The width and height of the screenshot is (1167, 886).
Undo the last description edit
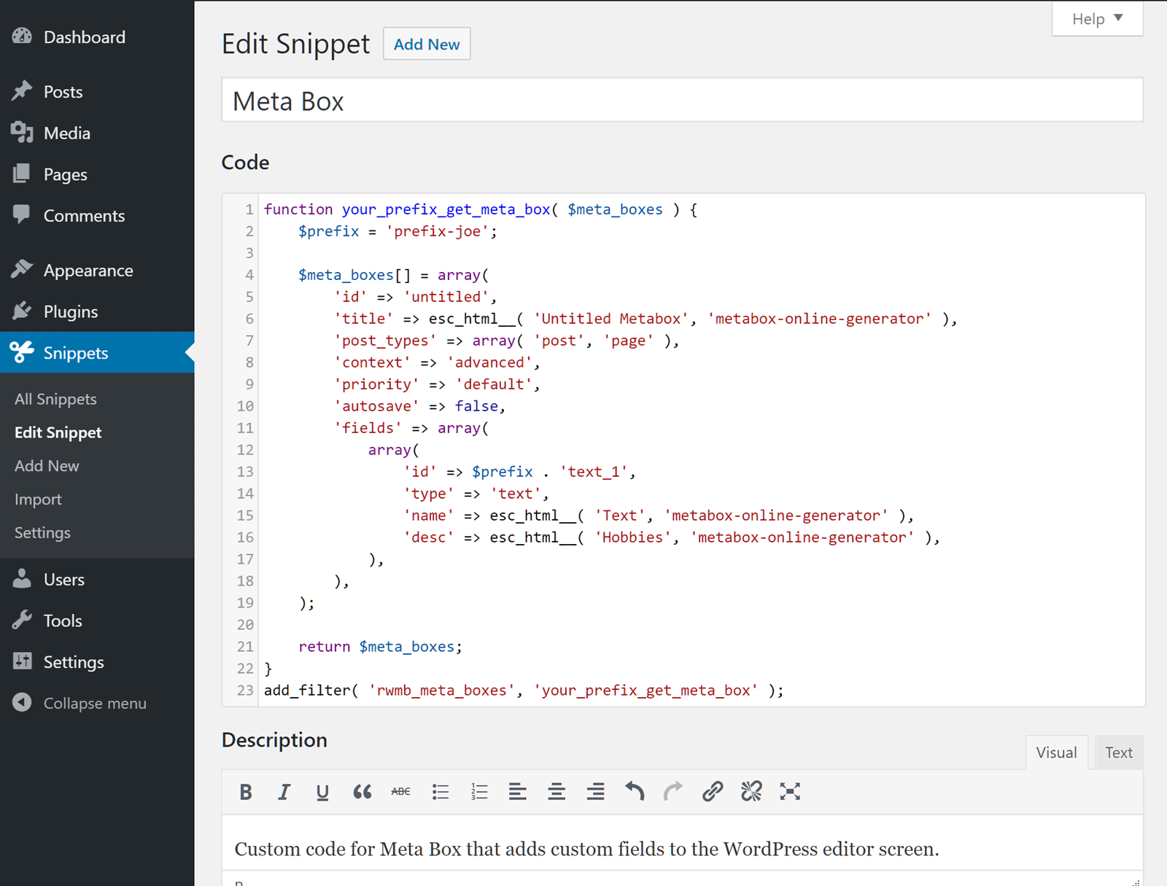(x=635, y=792)
